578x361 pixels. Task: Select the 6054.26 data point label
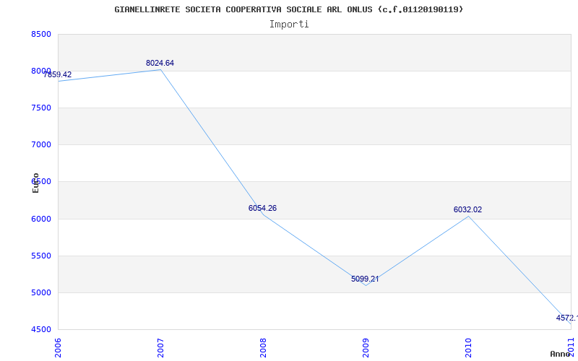(262, 208)
